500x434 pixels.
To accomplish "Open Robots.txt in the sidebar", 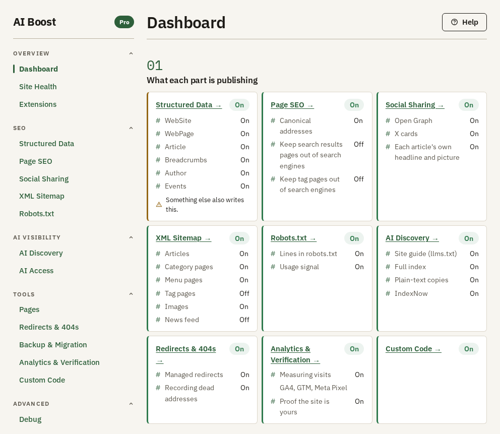I will [x=36, y=214].
